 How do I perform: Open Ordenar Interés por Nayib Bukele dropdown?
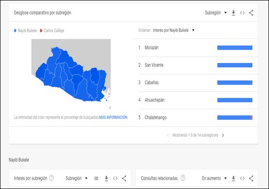[x=174, y=30]
